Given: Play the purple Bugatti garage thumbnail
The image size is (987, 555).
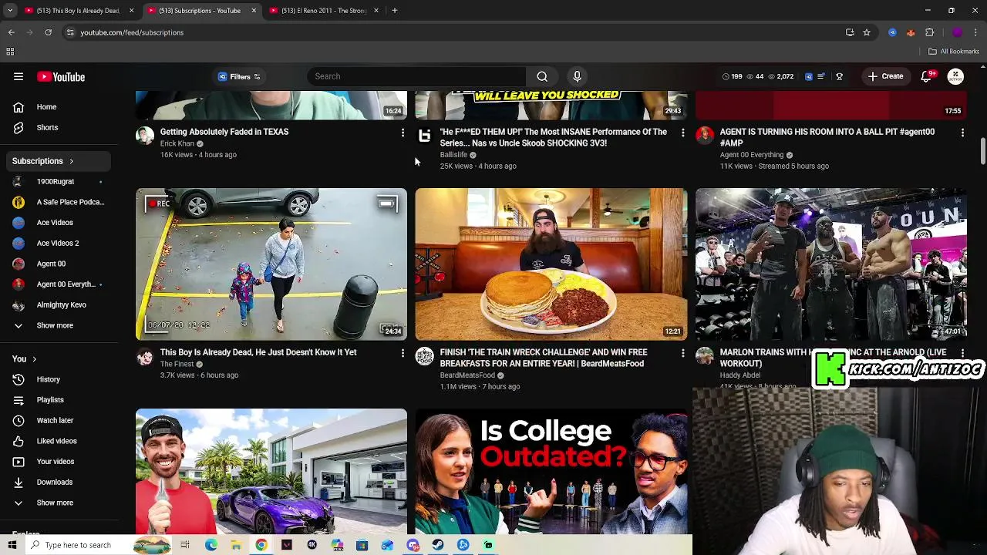Looking at the screenshot, I should 271,471.
